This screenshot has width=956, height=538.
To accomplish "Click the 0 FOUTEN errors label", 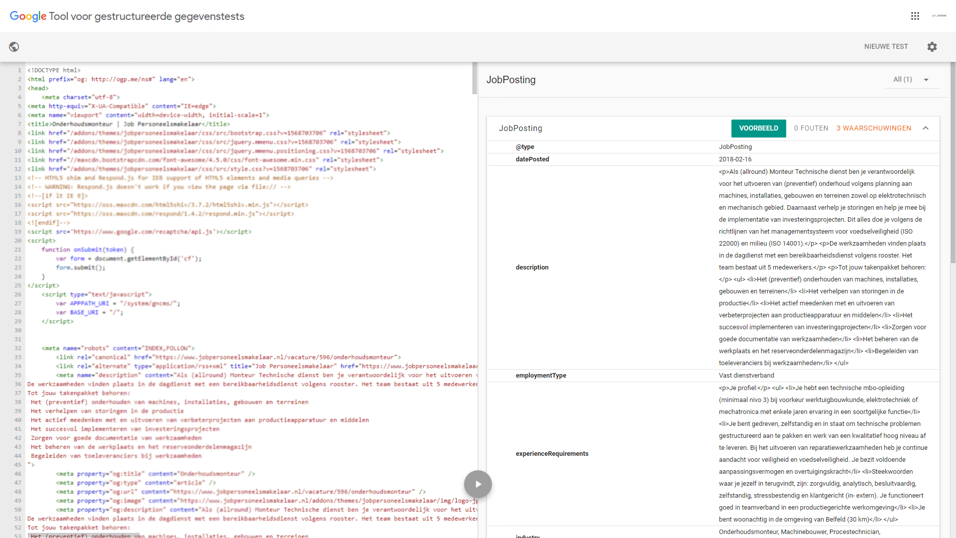I will point(811,128).
